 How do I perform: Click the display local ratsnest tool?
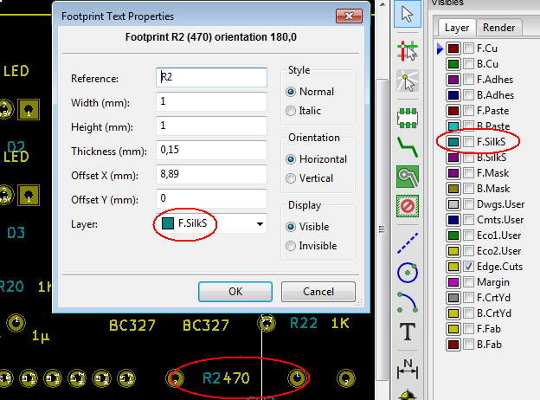tap(408, 81)
